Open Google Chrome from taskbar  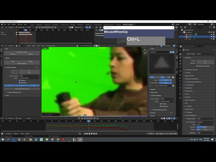(30, 139)
